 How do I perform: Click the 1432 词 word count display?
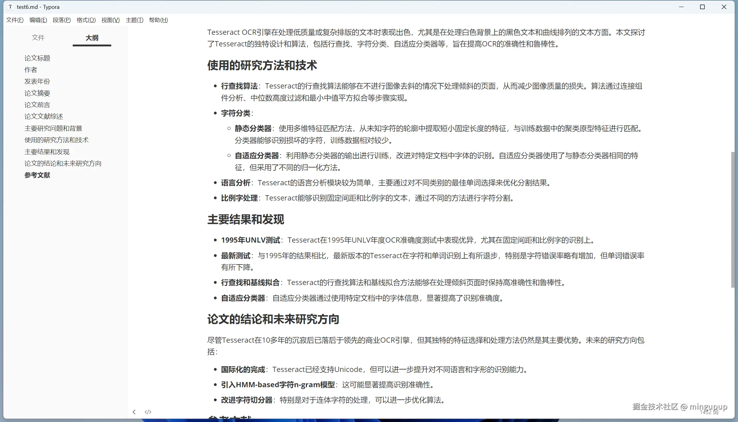(x=709, y=412)
